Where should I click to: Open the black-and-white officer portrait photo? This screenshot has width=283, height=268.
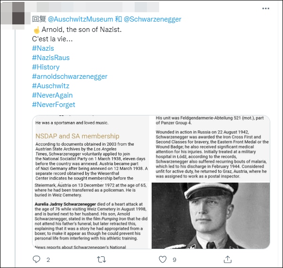pyautogui.click(x=210, y=215)
